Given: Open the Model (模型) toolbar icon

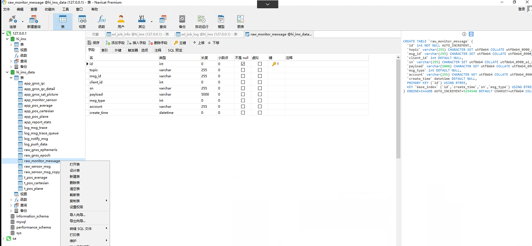Looking at the screenshot, I should (221, 22).
